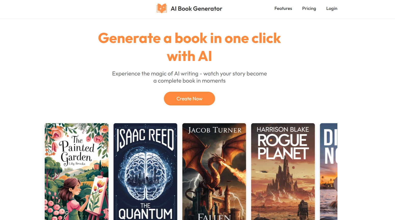The height and width of the screenshot is (220, 395).
Task: Open the Login link
Action: click(332, 8)
